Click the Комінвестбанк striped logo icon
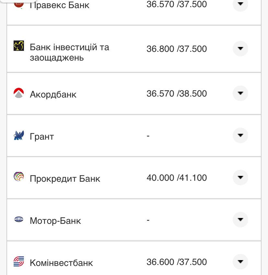268x275 pixels. point(19,261)
